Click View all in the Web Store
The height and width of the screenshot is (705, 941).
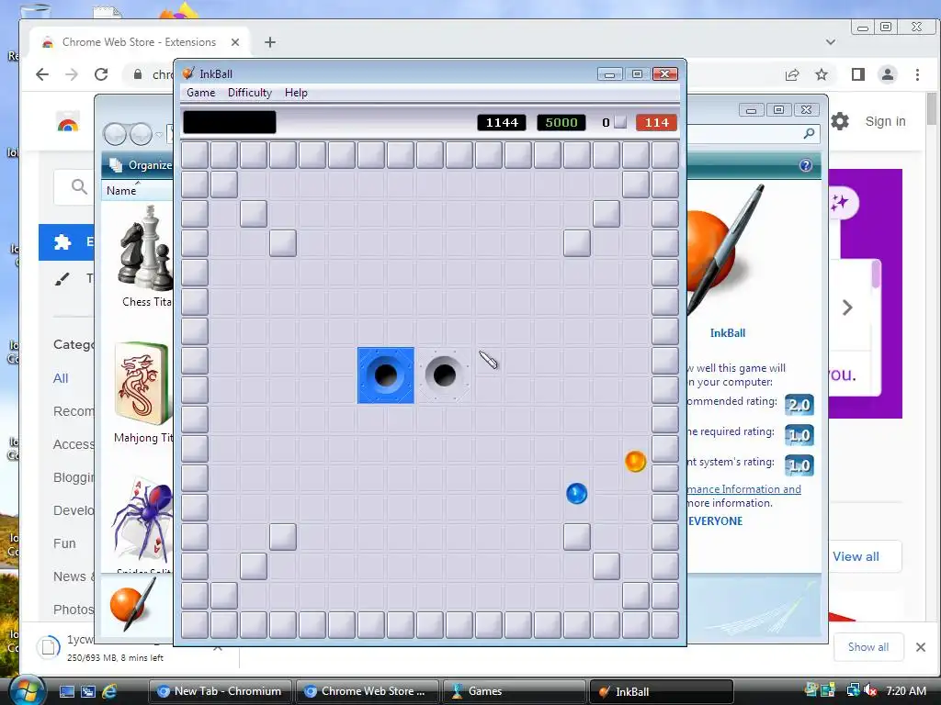[x=856, y=556]
